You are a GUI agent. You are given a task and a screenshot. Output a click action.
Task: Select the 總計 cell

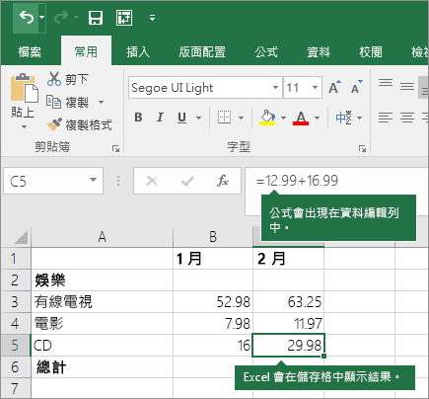[x=102, y=367]
